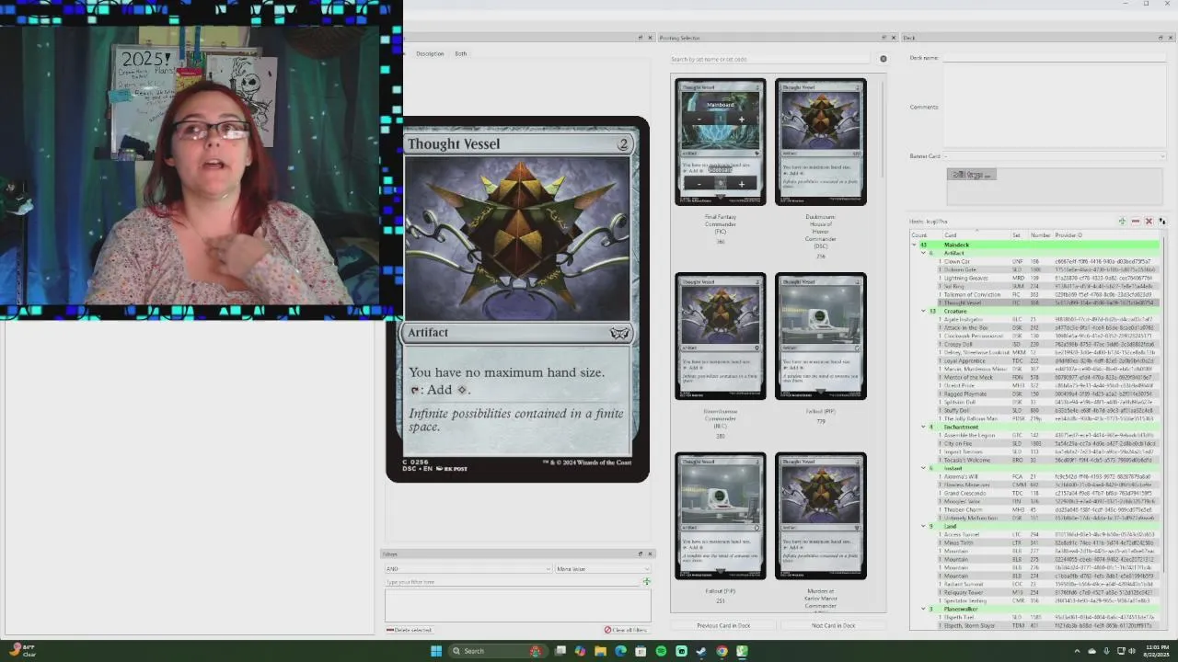Screen dimensions: 1178x662
Task: Click the green add filter icon
Action: pyautogui.click(x=646, y=581)
